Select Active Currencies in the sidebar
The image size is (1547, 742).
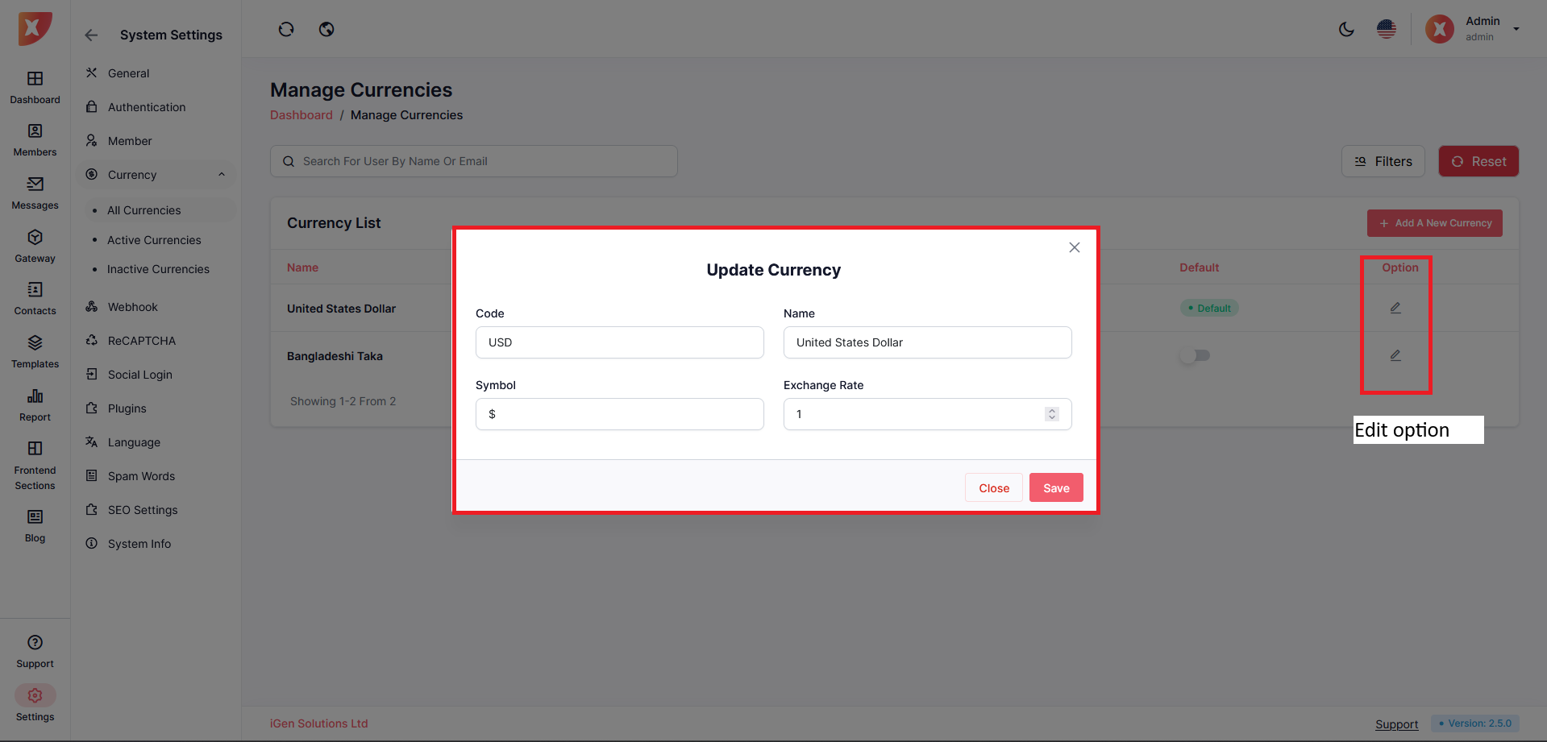(154, 240)
